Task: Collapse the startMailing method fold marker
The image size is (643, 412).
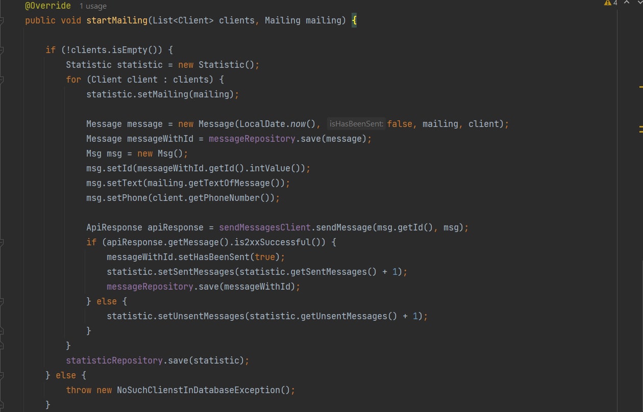Action: [2, 21]
